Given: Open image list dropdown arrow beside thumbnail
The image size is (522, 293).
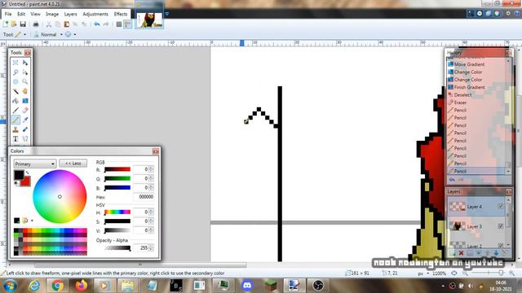Looking at the screenshot, I should coord(166,14).
